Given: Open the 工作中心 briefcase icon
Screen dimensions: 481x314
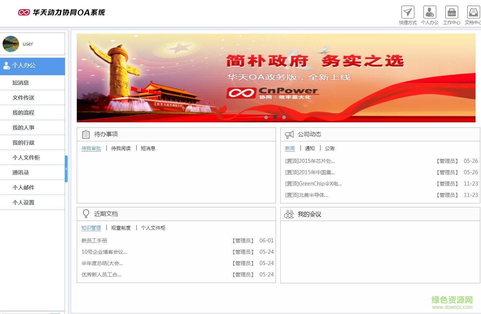Looking at the screenshot, I should (x=451, y=12).
